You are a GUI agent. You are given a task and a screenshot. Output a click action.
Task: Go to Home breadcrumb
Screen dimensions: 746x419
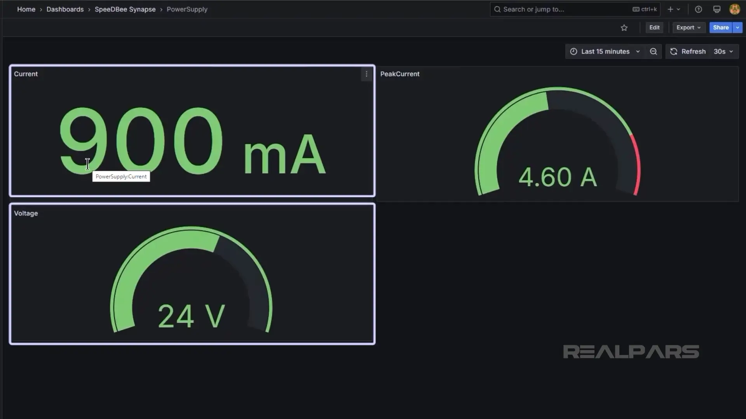coord(26,9)
